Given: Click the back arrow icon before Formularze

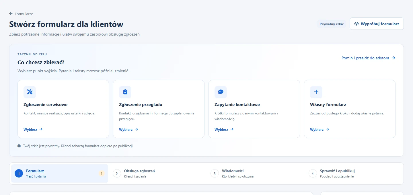Looking at the screenshot, I should (11, 14).
